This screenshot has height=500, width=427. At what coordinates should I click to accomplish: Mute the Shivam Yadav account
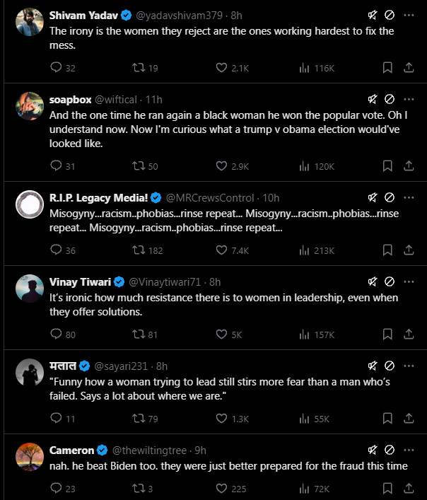[373, 15]
